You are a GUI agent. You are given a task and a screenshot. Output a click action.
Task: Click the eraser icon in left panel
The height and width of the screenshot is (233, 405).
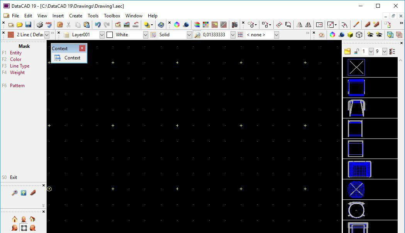pos(33,193)
